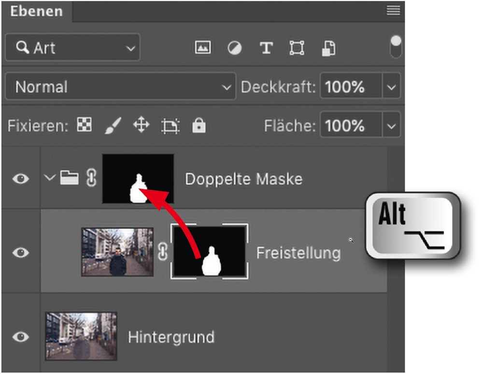Viewport: 483px width, 374px height.
Task: Hide the Hintergrund layer
Action: [x=21, y=336]
